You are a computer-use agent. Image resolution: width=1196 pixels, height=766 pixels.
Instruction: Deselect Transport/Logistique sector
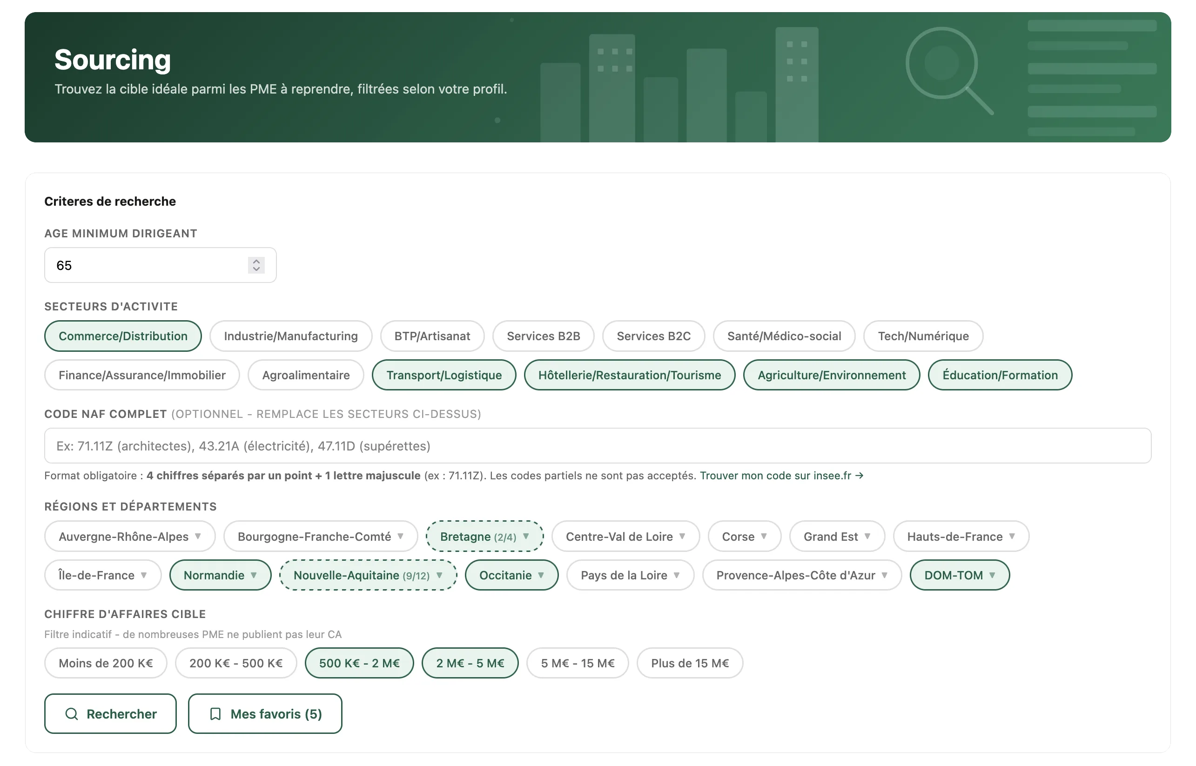(x=444, y=375)
